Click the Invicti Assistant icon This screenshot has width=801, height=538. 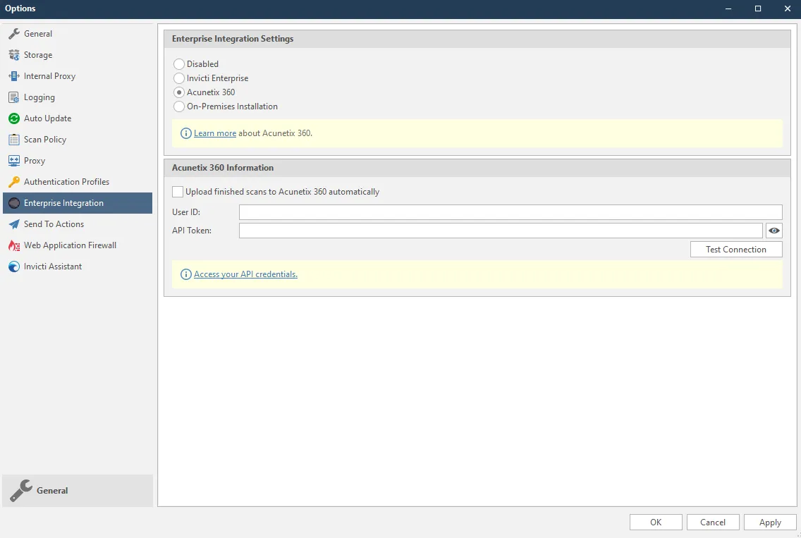14,267
